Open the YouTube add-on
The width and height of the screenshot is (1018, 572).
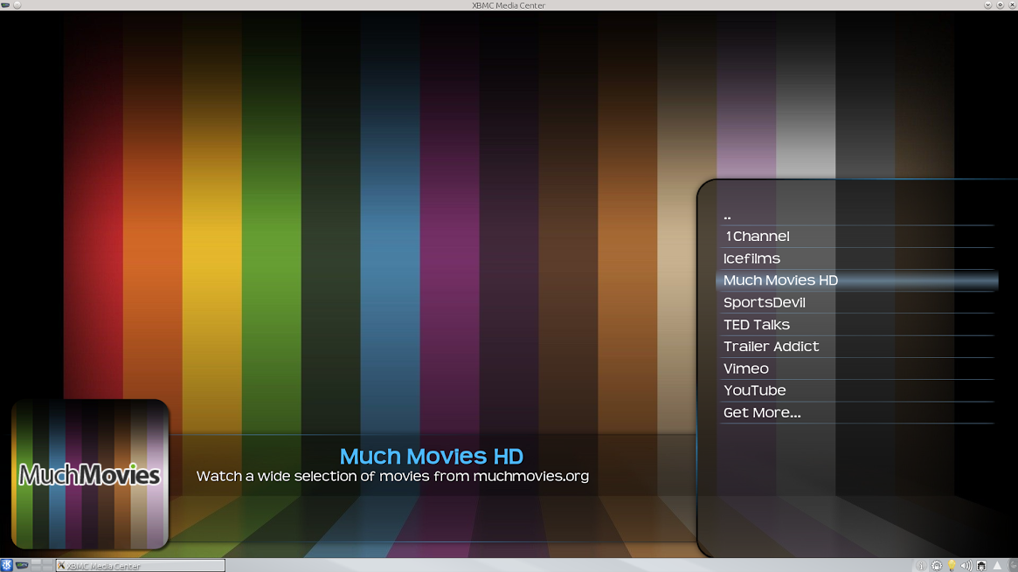pos(856,390)
